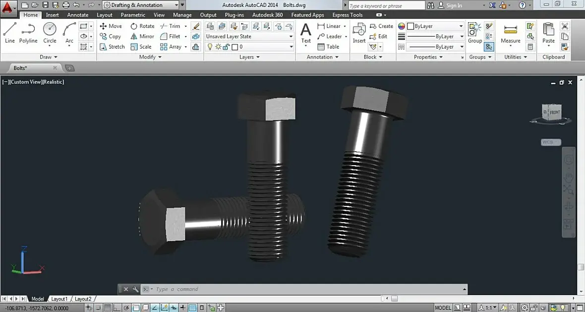The height and width of the screenshot is (312, 585).
Task: Select the Circle tool
Action: 50,33
